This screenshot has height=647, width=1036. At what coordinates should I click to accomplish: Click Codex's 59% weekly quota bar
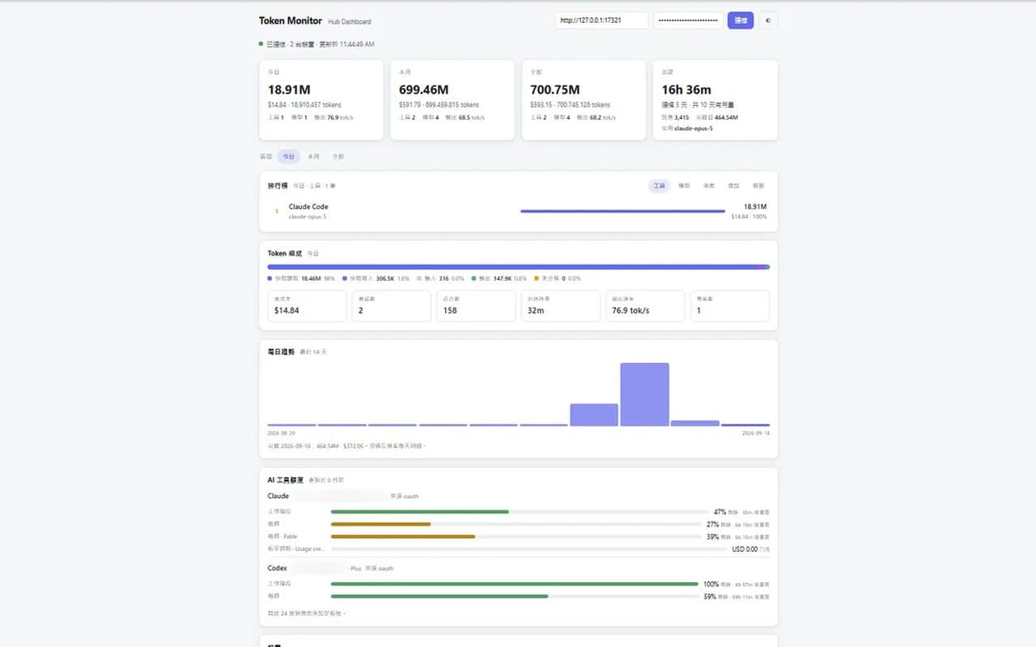click(516, 596)
